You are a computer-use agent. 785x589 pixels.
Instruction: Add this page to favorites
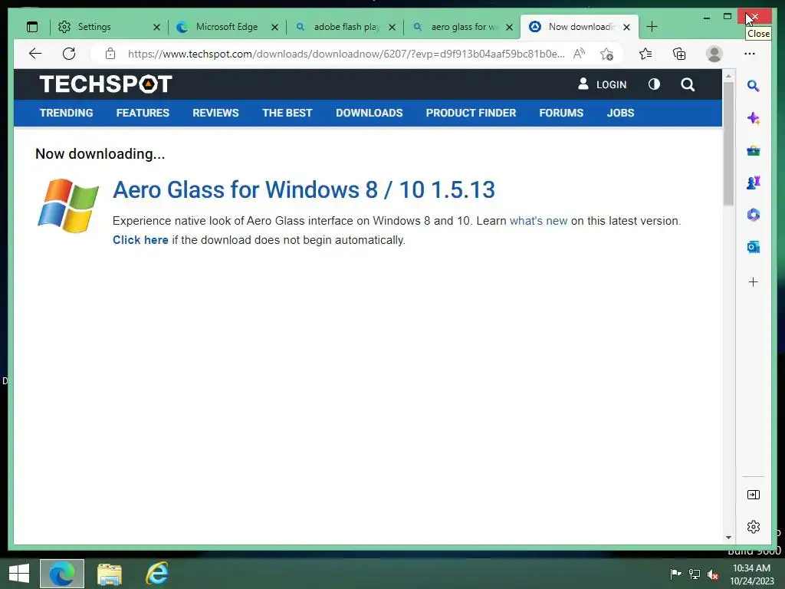coord(607,54)
